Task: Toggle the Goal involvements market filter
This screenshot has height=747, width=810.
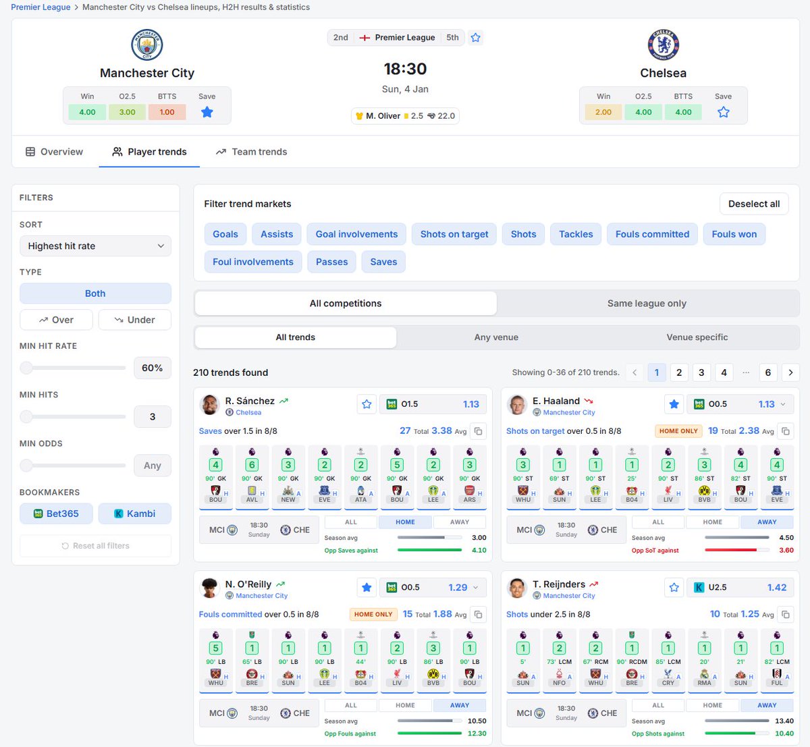Action: pos(356,234)
